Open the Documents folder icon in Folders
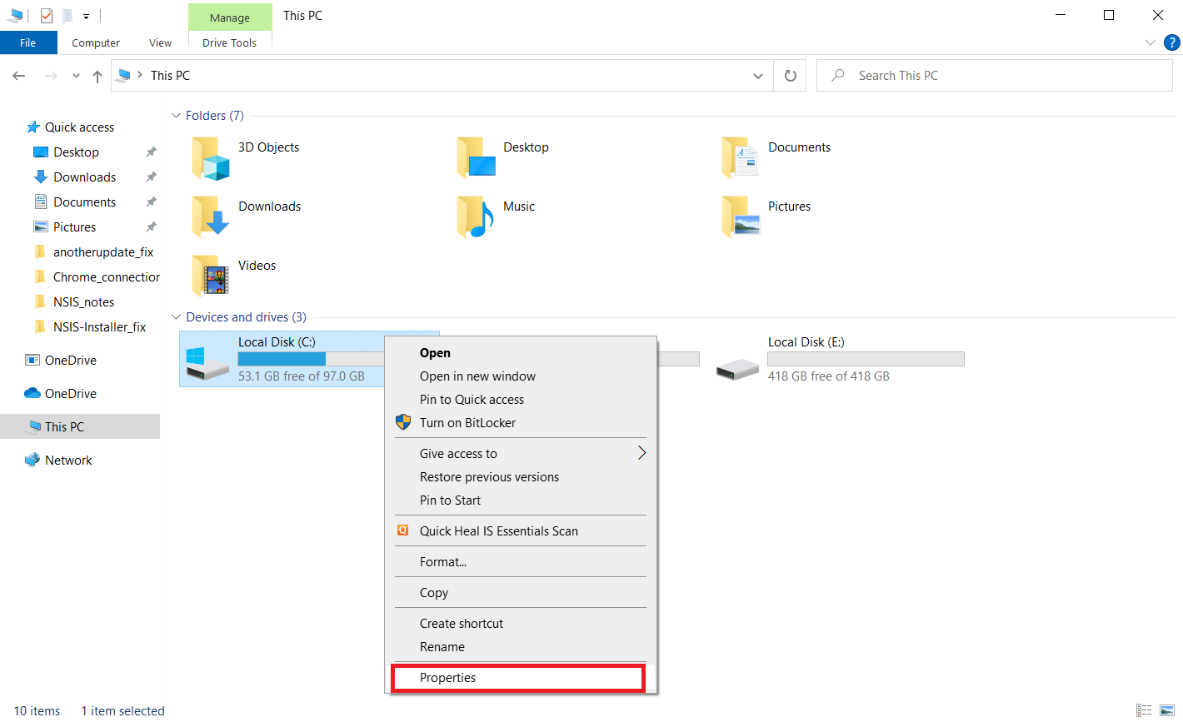 point(741,158)
